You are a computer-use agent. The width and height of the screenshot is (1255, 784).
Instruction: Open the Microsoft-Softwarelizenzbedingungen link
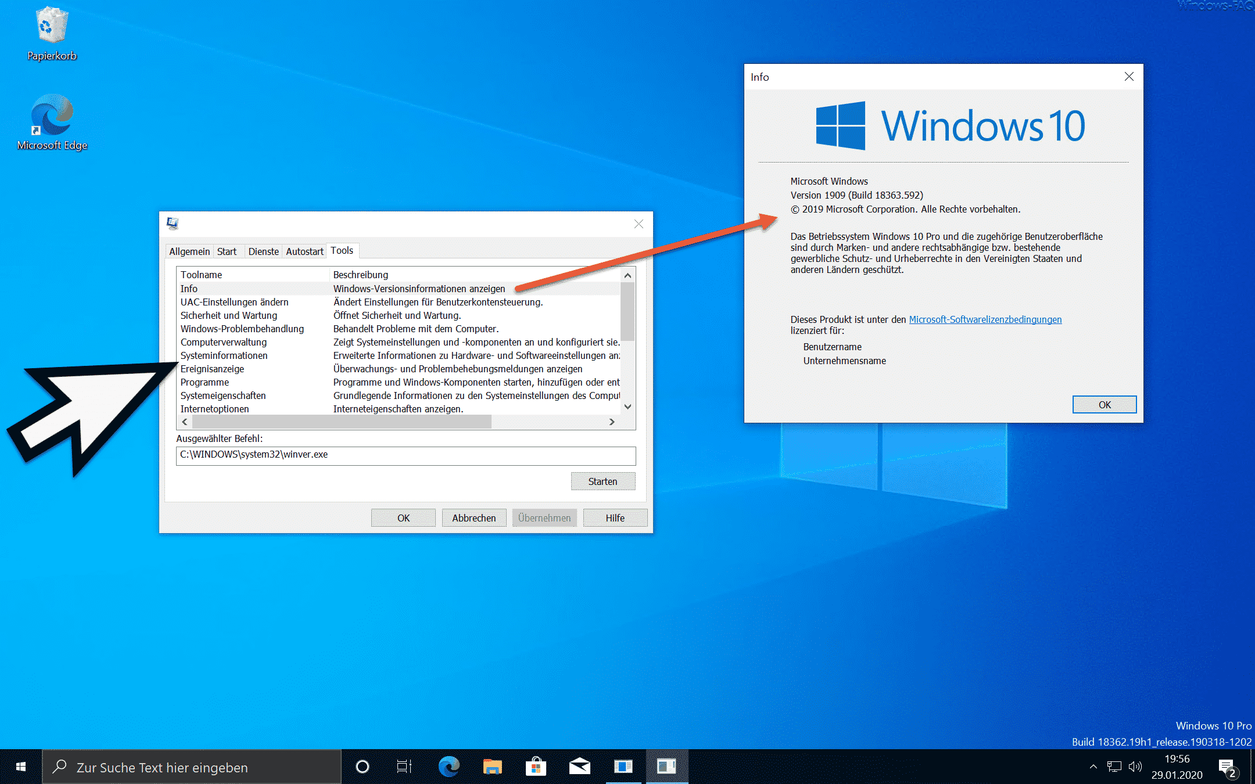[985, 319]
